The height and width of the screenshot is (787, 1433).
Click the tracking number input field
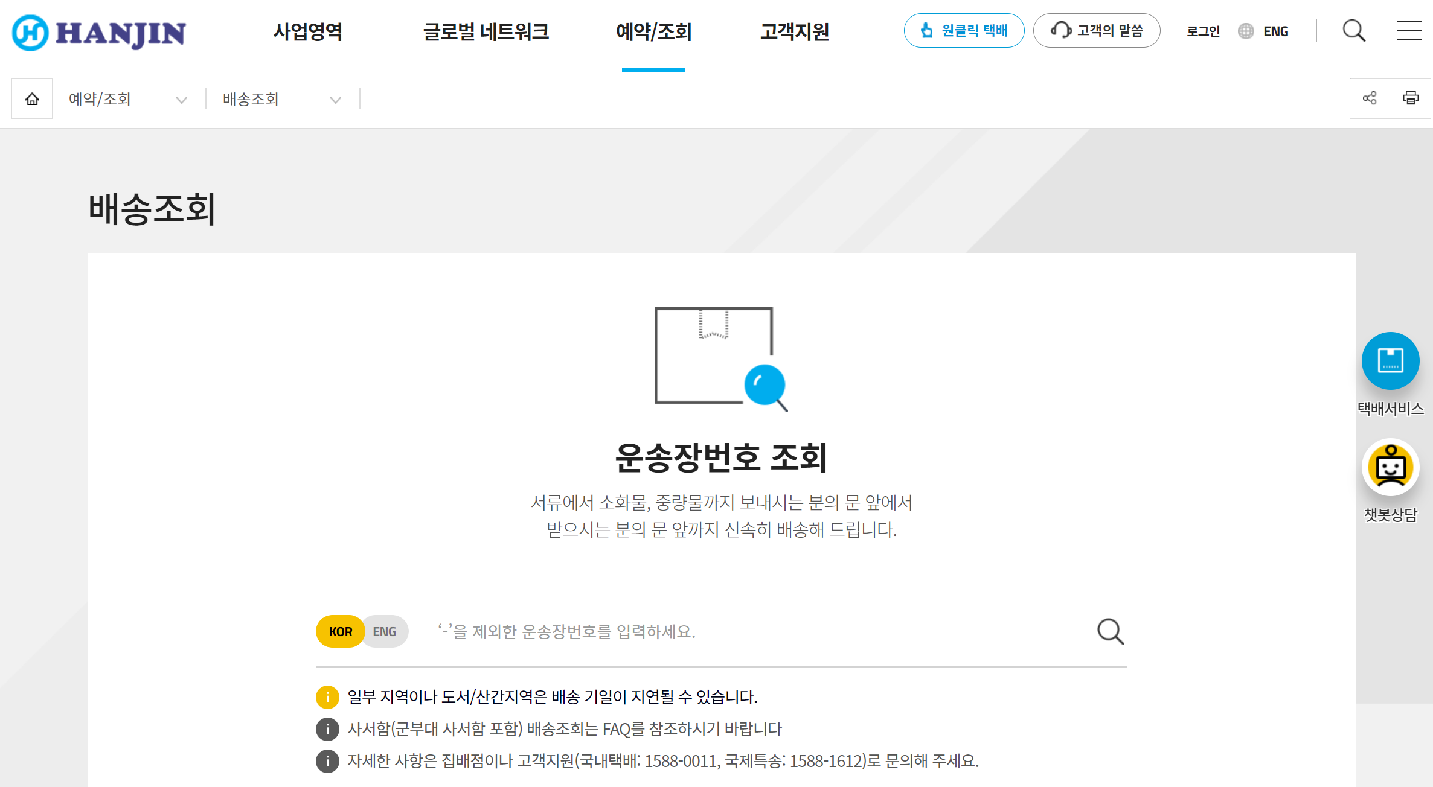725,631
